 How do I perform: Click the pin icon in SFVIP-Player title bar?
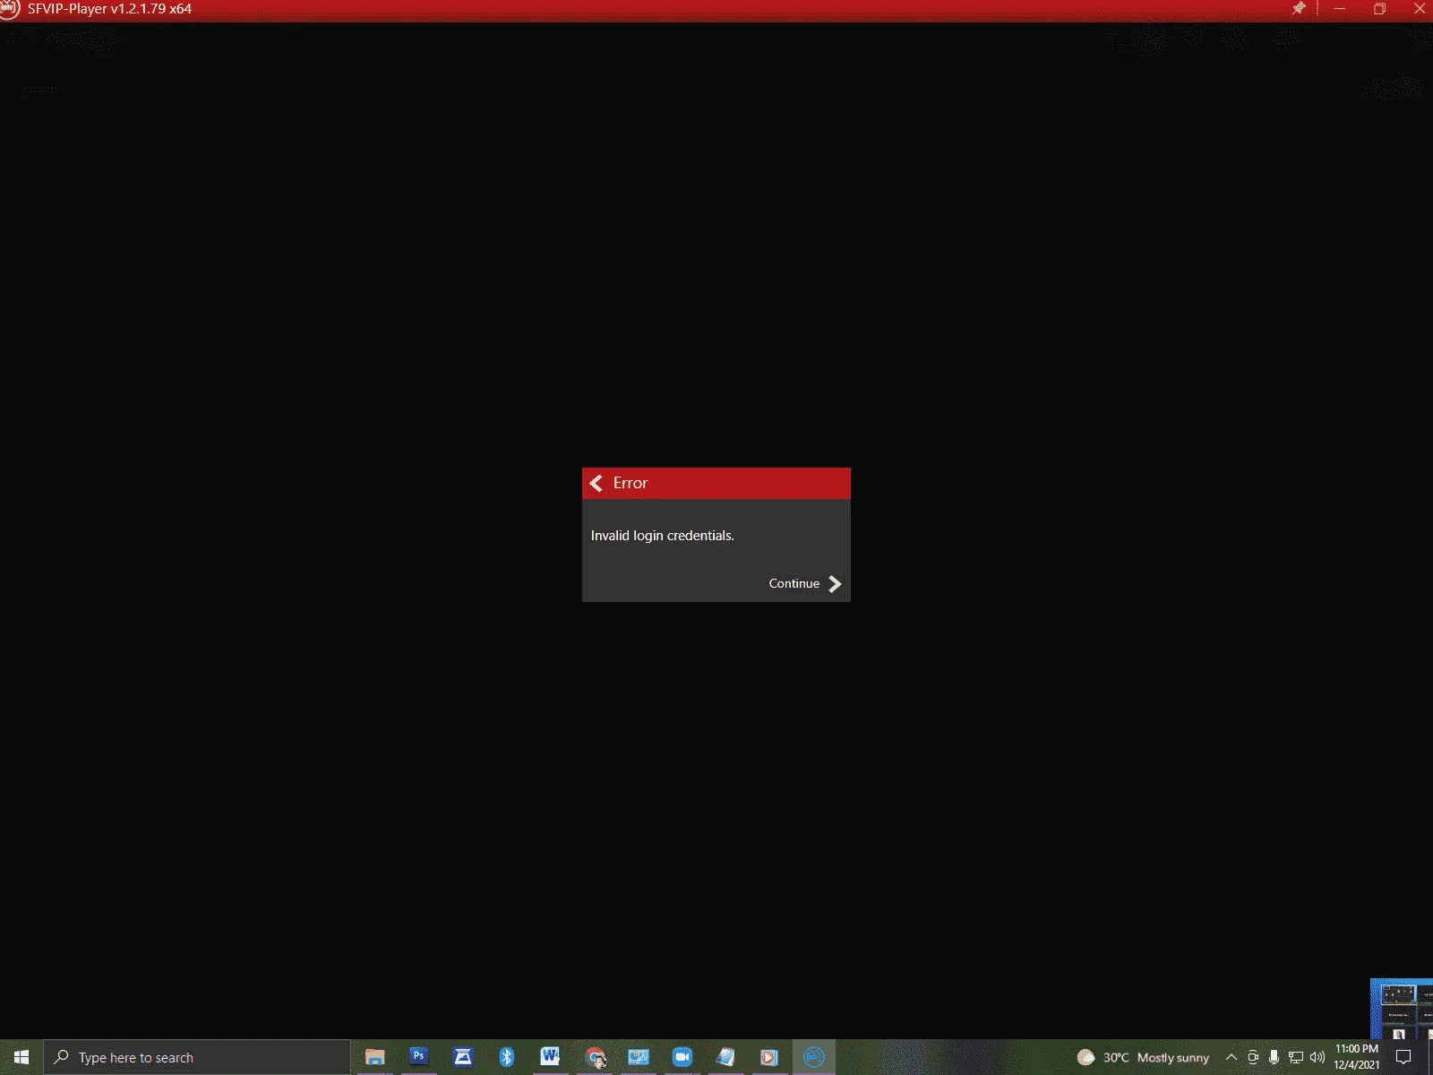(1298, 9)
